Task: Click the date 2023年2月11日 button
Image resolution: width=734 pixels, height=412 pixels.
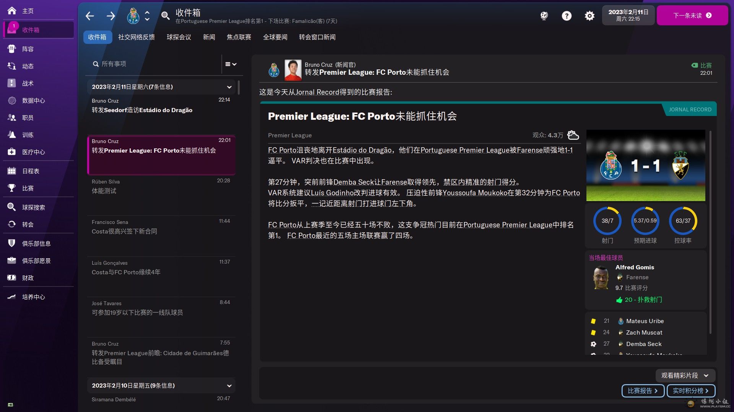Action: 628,15
